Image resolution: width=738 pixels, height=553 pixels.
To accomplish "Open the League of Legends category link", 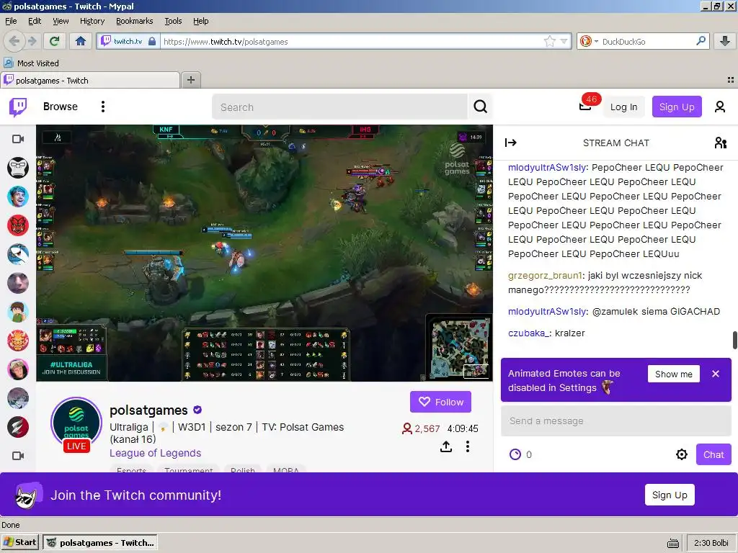I will 156,454.
